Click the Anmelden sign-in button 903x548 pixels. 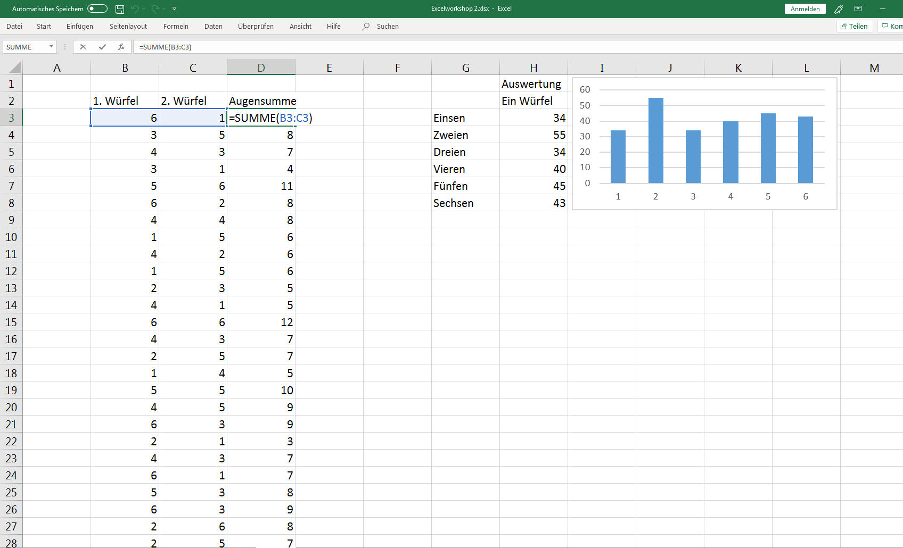[x=805, y=9]
